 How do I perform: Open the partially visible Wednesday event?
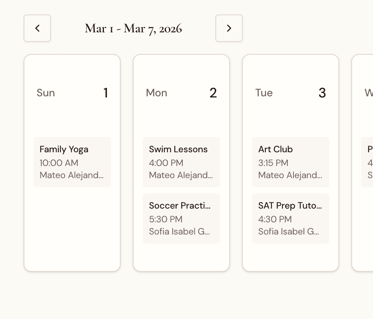[368, 161]
